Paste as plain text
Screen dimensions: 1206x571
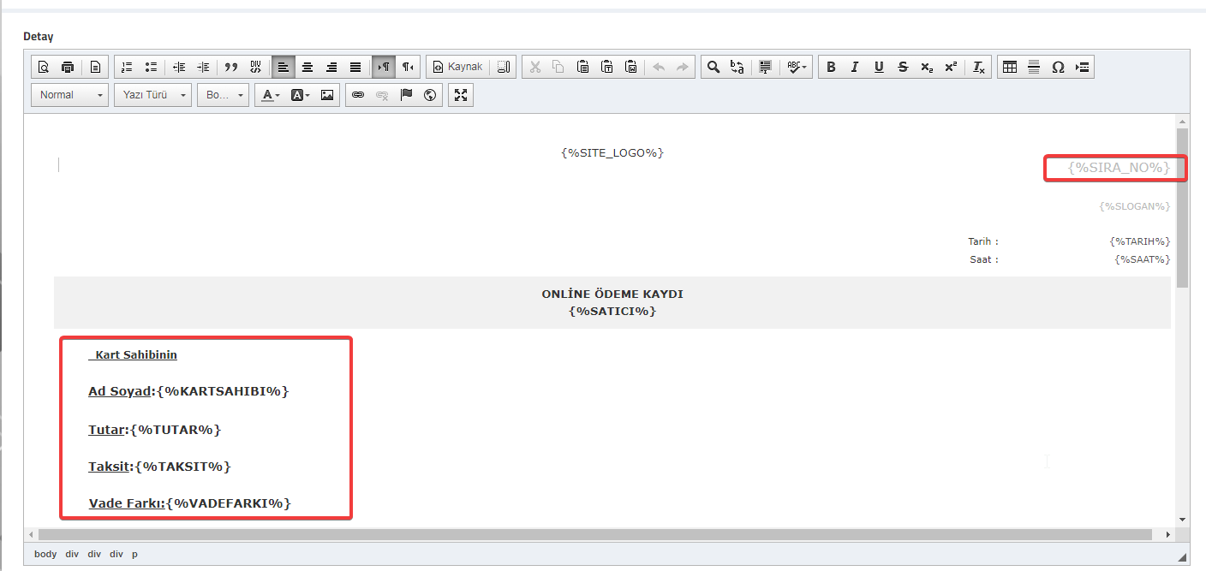pos(607,67)
